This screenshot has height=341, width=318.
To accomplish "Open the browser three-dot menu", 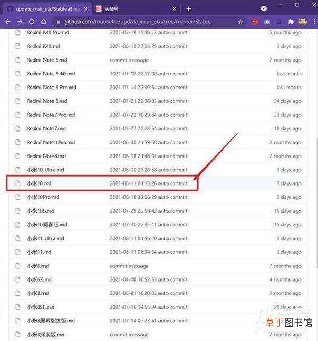I will pos(315,22).
